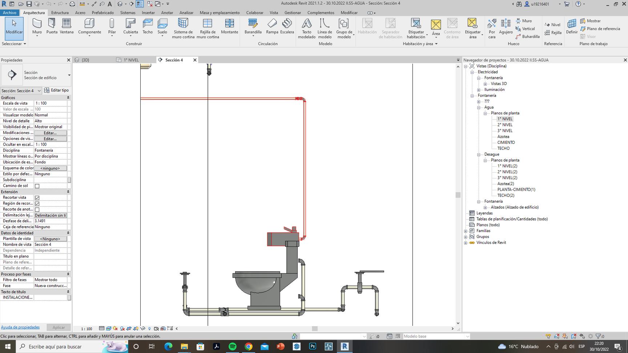Image resolution: width=628 pixels, height=353 pixels.
Task: Enable the Camino de sol checkbox
Action: click(37, 186)
